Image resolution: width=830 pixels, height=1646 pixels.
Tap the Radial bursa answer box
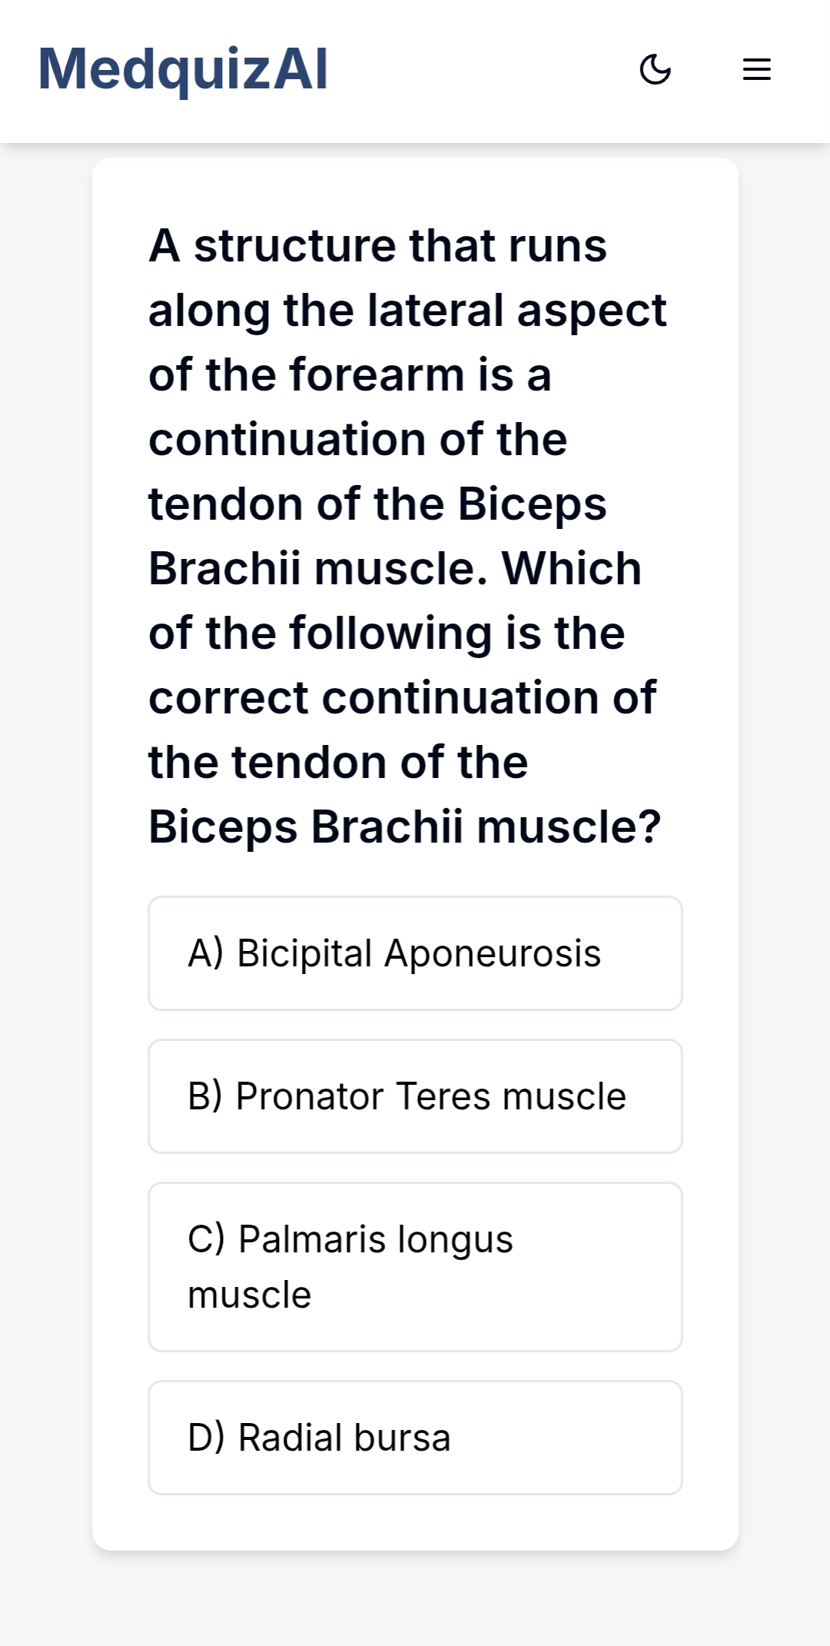[x=415, y=1438]
